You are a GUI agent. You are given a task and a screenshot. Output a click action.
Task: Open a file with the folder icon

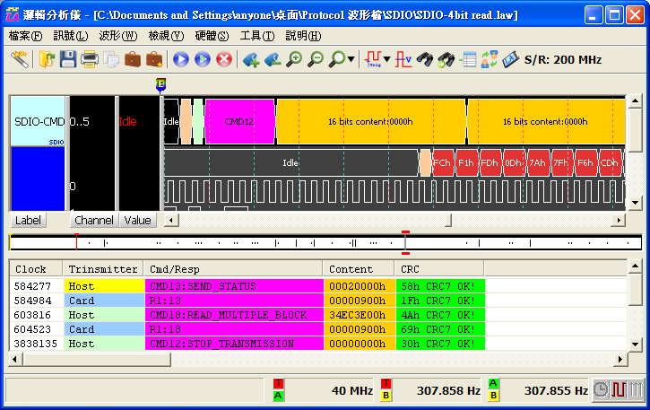coord(47,59)
